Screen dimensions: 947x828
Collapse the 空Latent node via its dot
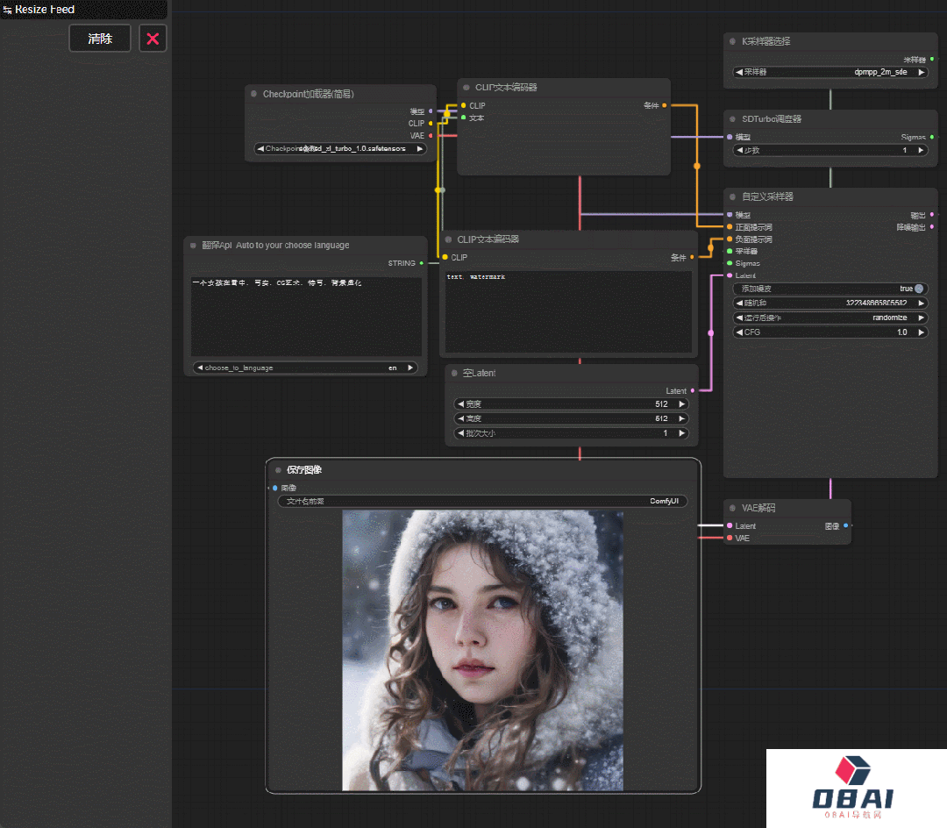pos(453,374)
